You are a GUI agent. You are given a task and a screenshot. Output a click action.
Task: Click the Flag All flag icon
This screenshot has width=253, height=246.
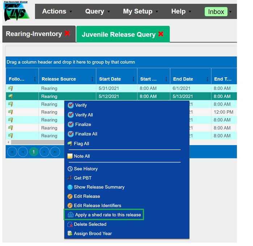coord(70,143)
